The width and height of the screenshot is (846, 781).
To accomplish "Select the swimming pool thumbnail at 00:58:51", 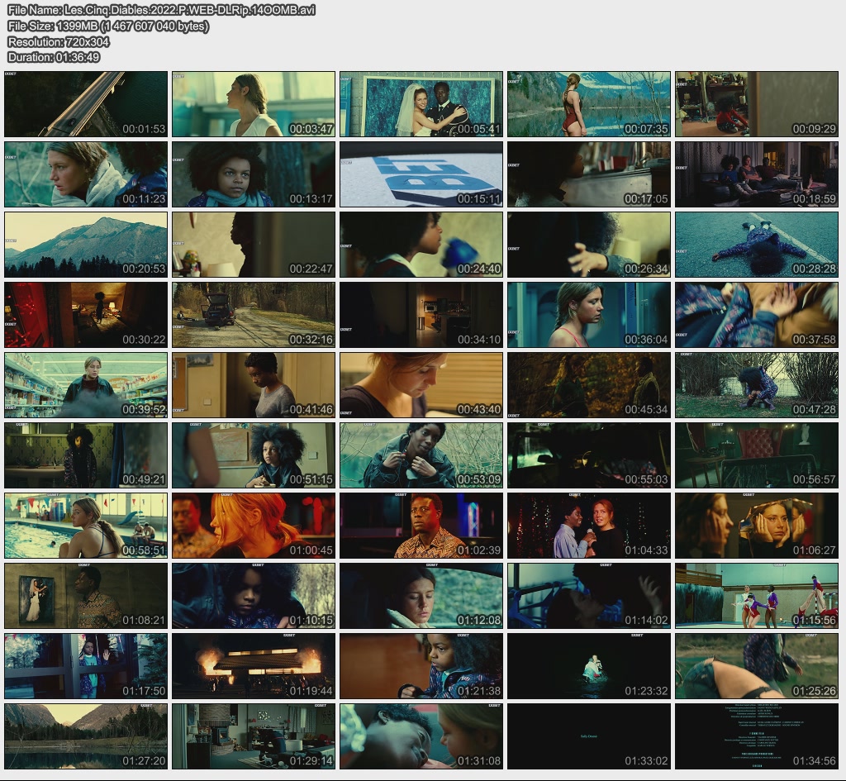I will pyautogui.click(x=86, y=526).
